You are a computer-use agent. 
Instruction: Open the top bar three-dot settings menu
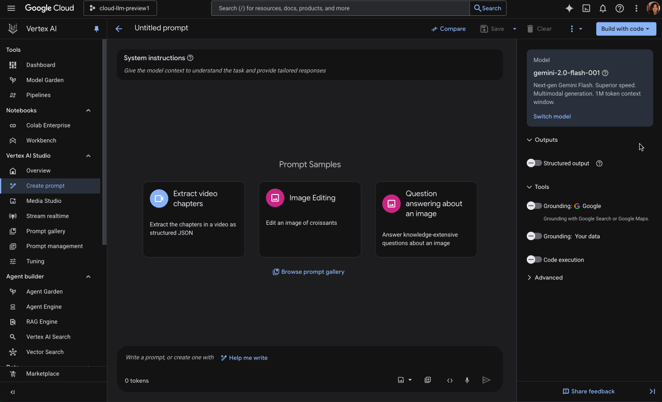coord(636,8)
